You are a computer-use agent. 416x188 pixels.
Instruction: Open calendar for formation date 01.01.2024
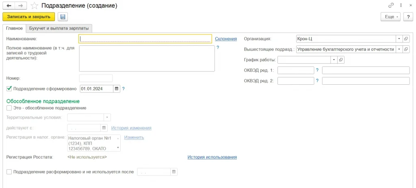(x=117, y=89)
